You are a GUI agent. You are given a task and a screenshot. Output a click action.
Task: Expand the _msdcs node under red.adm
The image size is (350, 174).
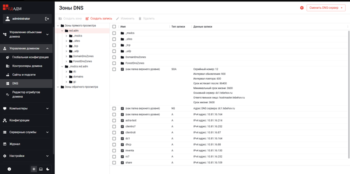pos(66,36)
